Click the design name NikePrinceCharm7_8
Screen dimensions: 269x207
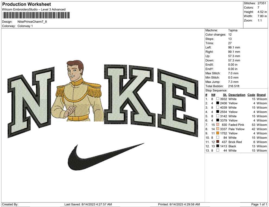click(32, 22)
